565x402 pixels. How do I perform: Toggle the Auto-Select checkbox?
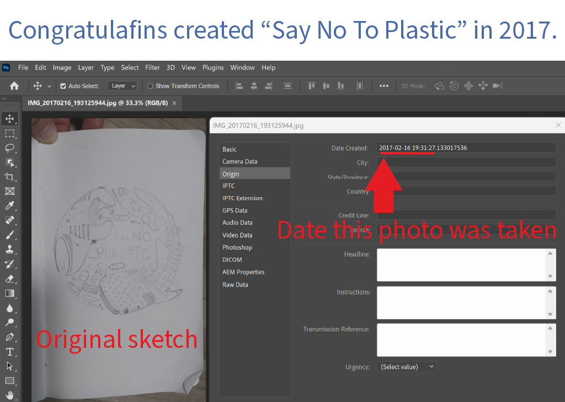pyautogui.click(x=63, y=86)
